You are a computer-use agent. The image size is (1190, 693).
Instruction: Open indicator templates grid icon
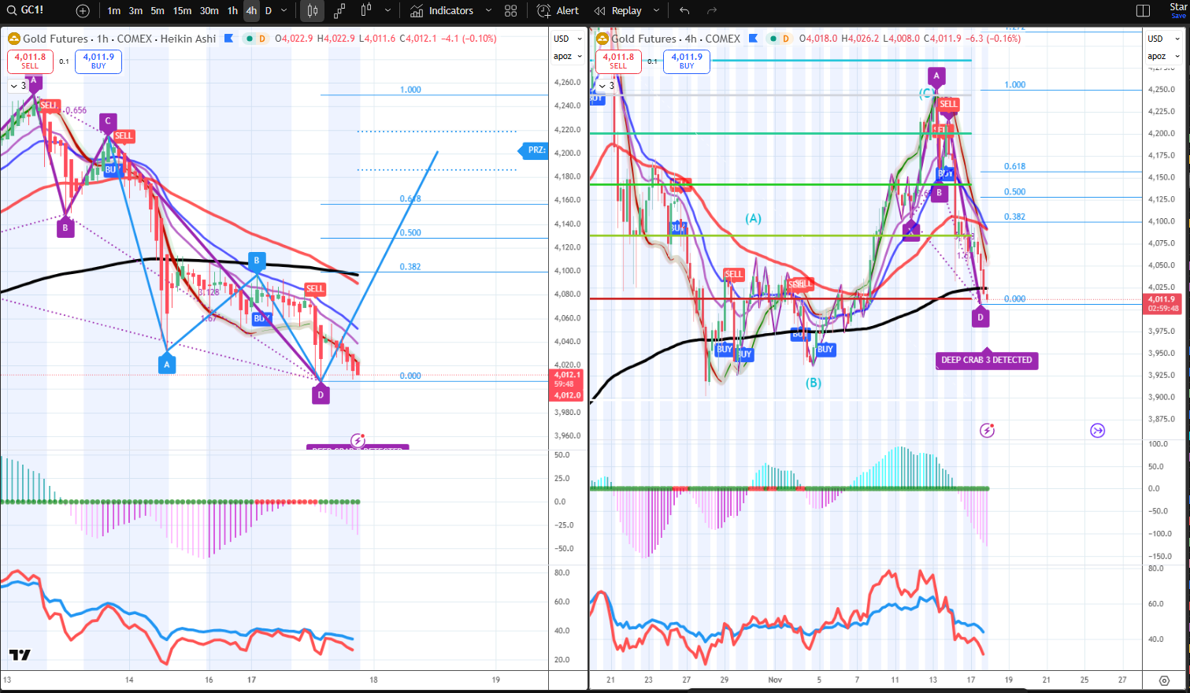(511, 11)
